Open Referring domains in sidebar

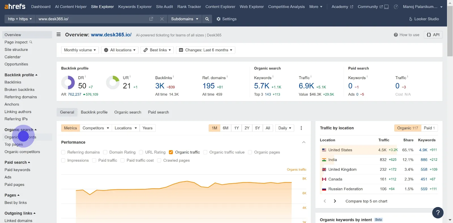tap(21, 97)
